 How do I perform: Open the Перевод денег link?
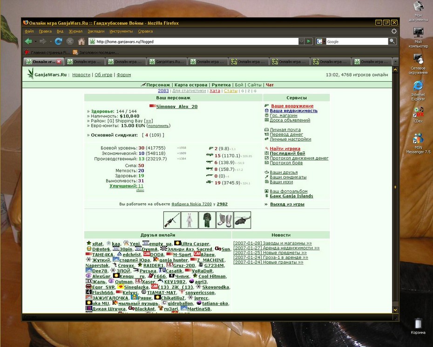[286, 134]
